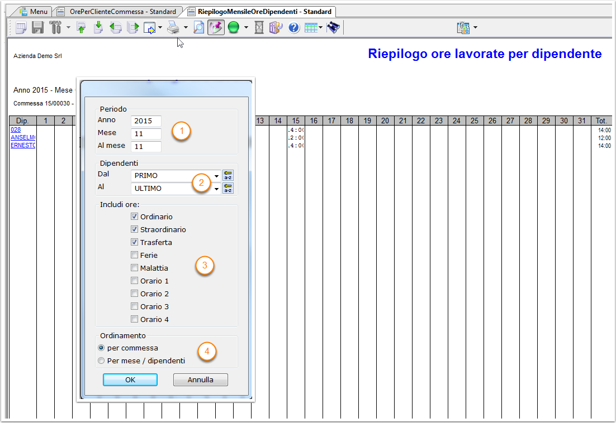Screen dimensions: 616x423
Task: Save using the floppy disk icon
Action: coord(37,27)
